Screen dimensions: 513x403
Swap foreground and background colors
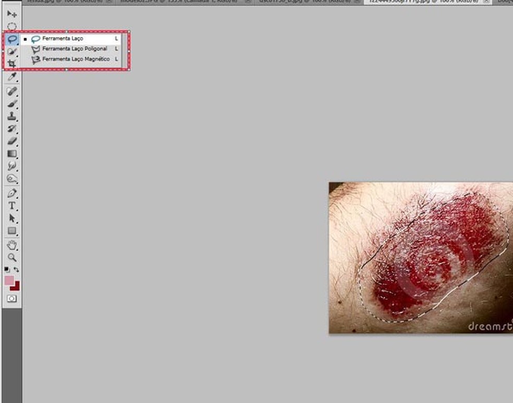[17, 270]
